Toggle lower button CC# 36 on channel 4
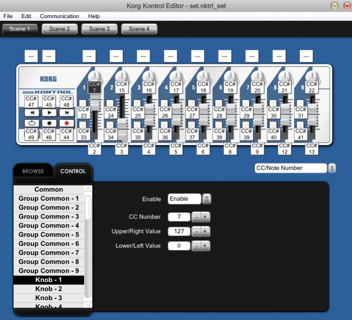This screenshot has height=320, width=352. (x=165, y=134)
